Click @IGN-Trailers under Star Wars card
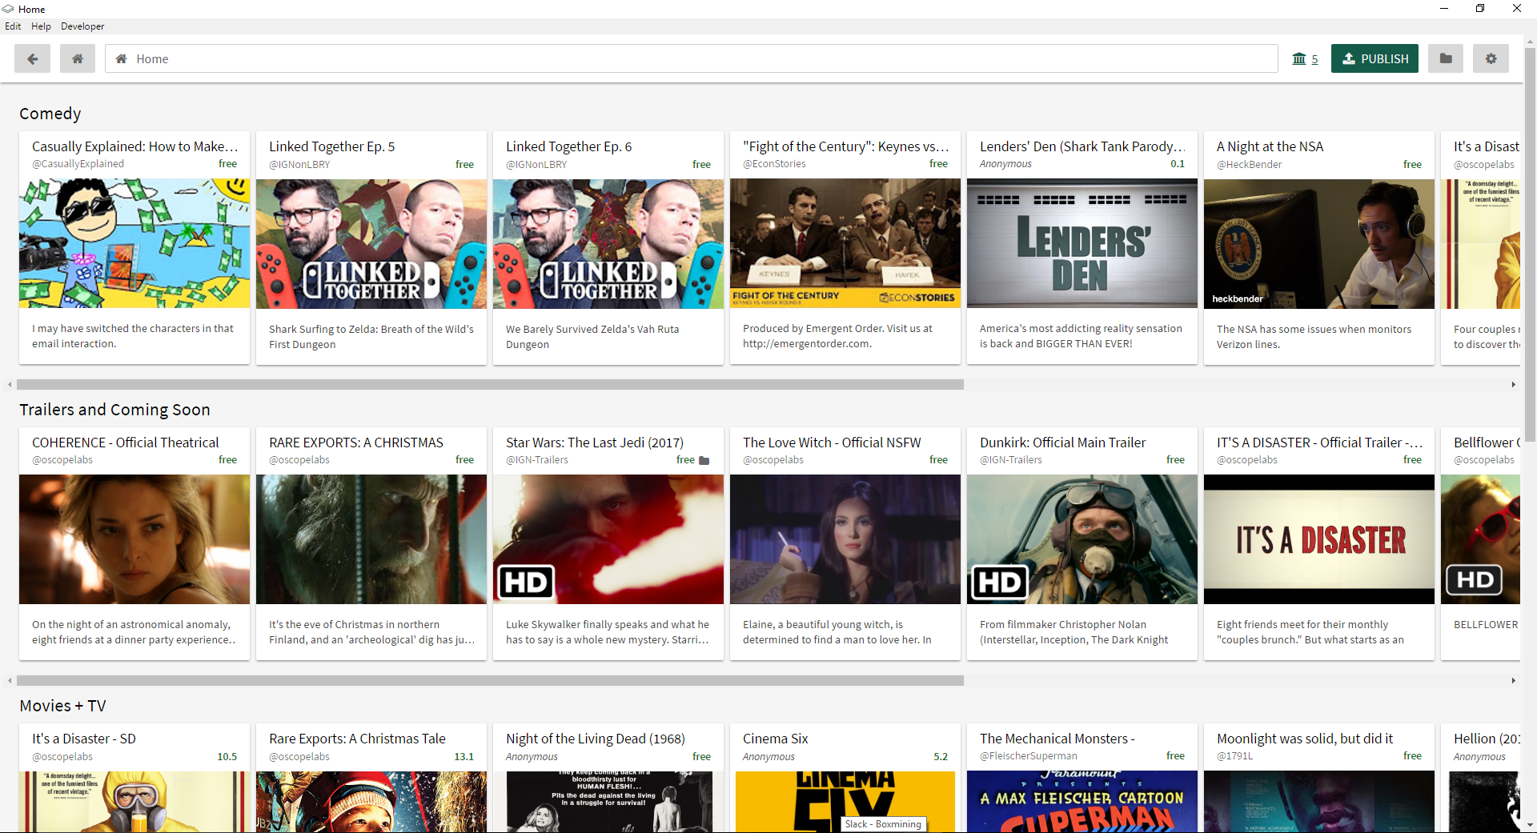 [x=537, y=460]
